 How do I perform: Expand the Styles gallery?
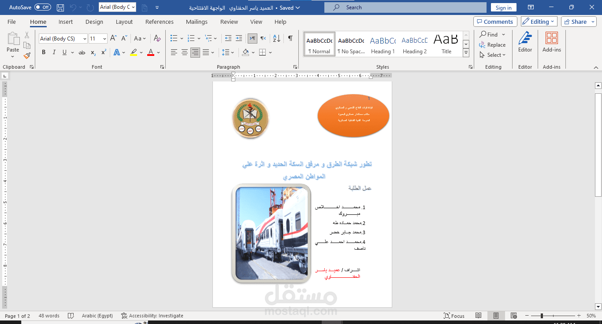click(x=466, y=52)
